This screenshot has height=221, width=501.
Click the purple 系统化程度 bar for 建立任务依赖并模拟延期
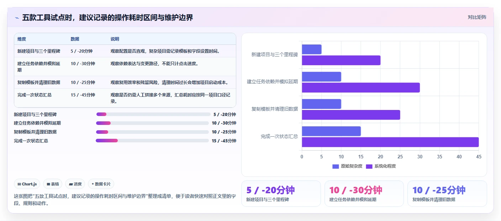[361, 88]
